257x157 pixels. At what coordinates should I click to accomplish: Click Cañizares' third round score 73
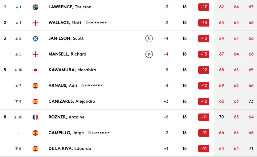tap(251, 101)
